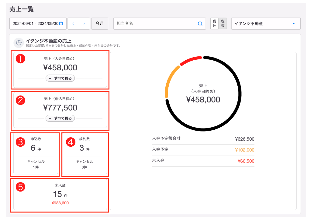Click the red ¥66,500 未入金 value

pyautogui.click(x=246, y=161)
